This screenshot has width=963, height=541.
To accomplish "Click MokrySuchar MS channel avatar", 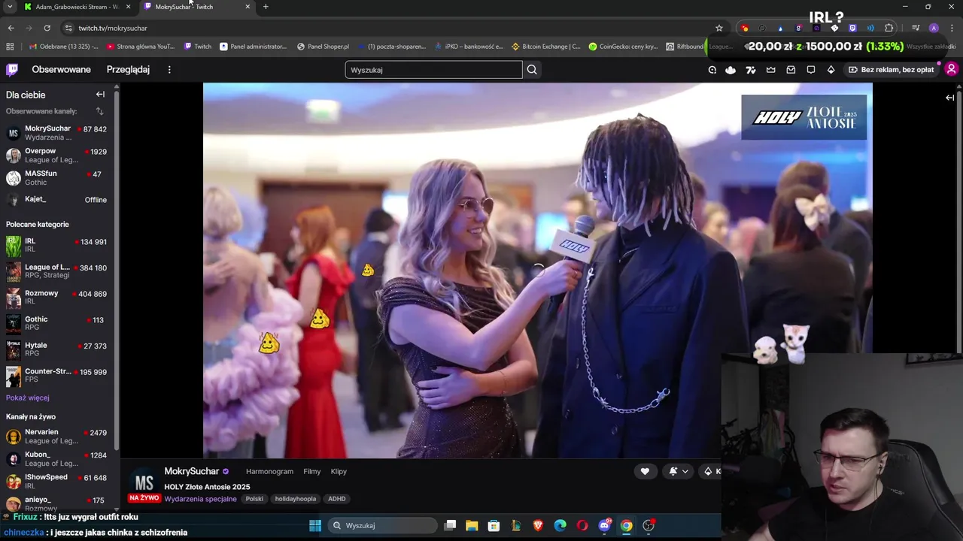I will [x=144, y=482].
